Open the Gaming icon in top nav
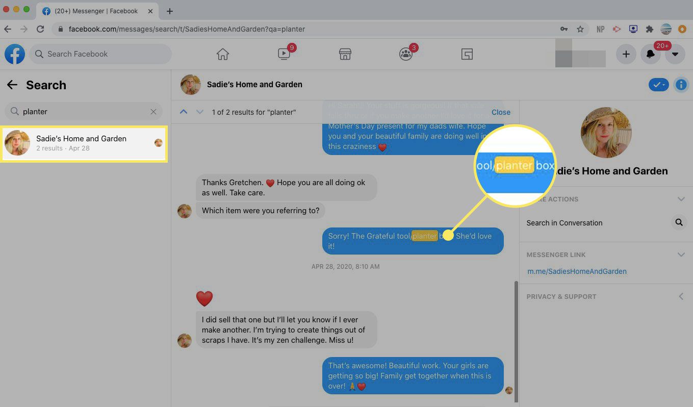 click(467, 54)
